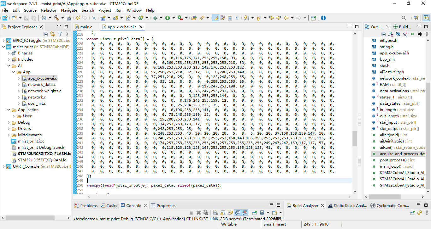The width and height of the screenshot is (431, 229).
Task: Switch to the Problems tab
Action: click(x=86, y=205)
